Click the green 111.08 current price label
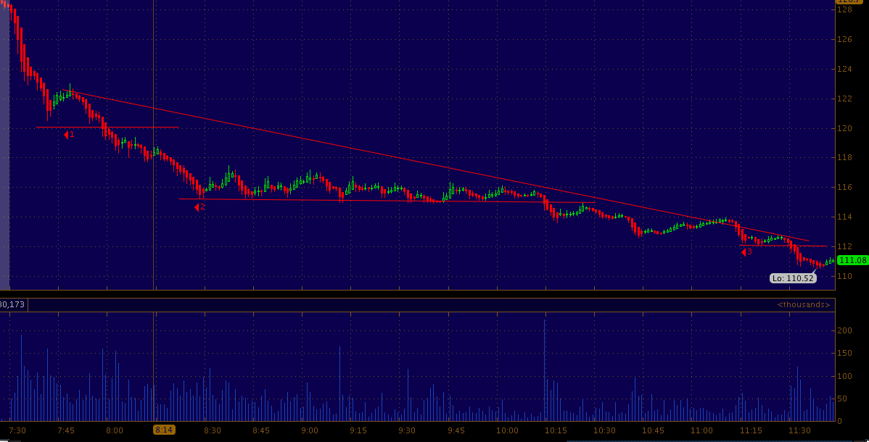 pyautogui.click(x=852, y=260)
